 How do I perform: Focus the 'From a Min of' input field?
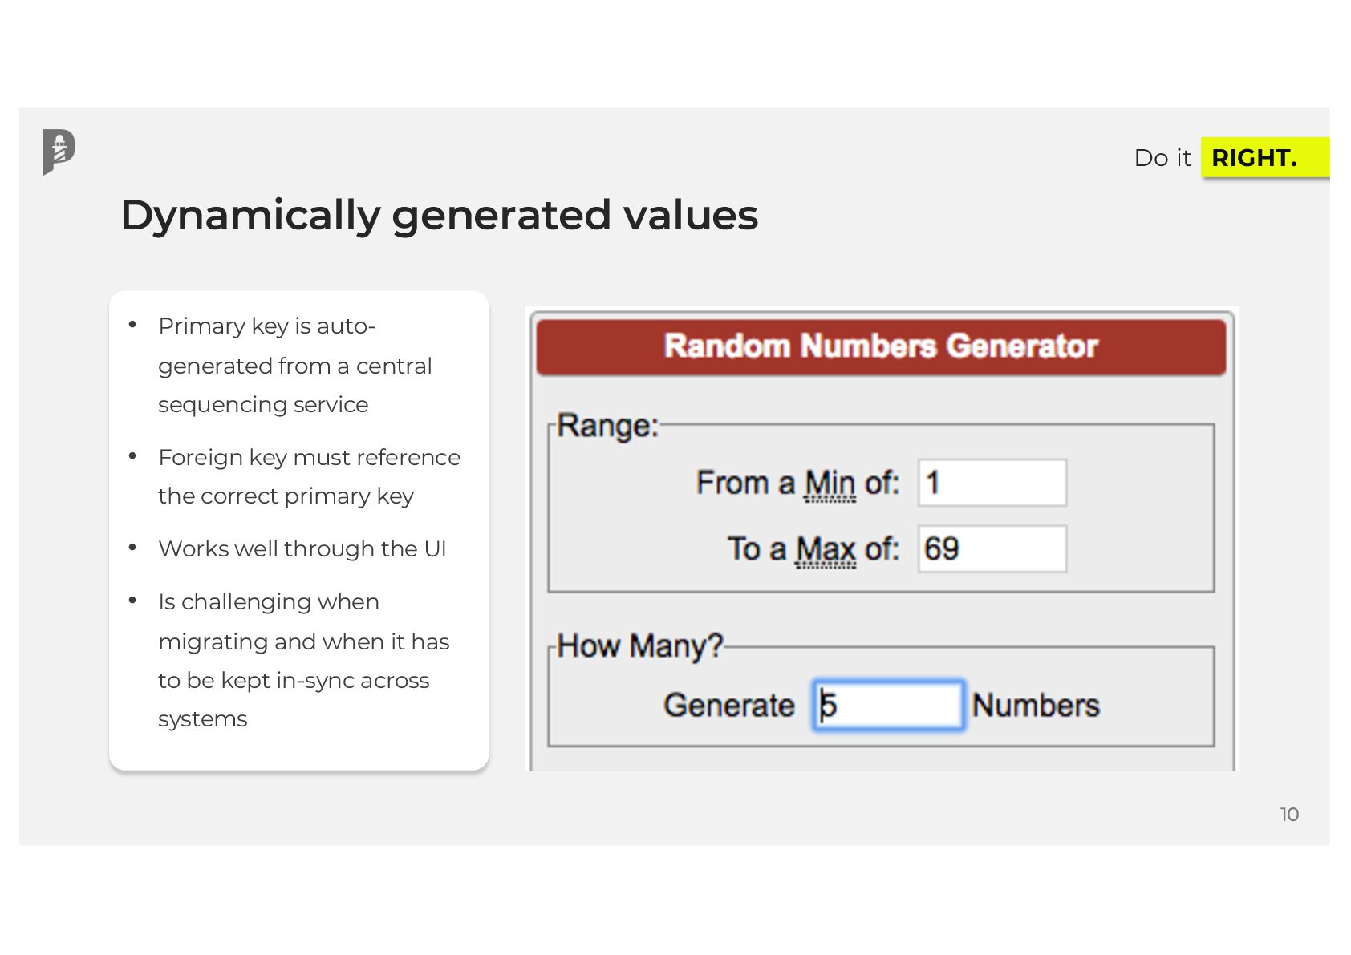point(992,483)
